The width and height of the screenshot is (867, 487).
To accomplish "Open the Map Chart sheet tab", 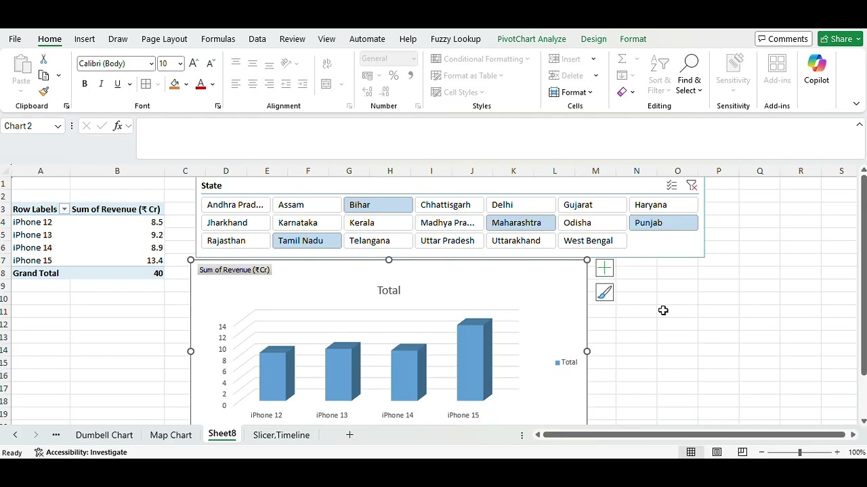I will point(171,435).
